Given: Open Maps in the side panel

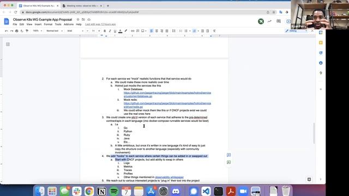Looking at the screenshot, I should [321, 73].
